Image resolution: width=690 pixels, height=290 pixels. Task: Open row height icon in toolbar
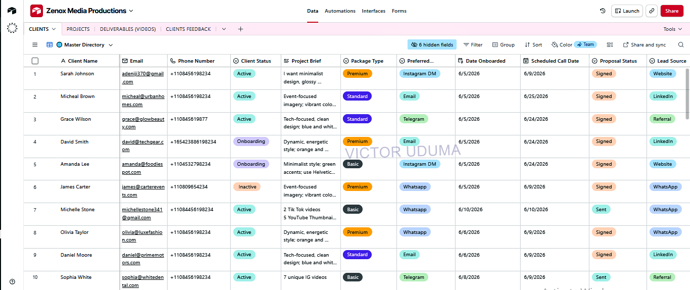610,45
